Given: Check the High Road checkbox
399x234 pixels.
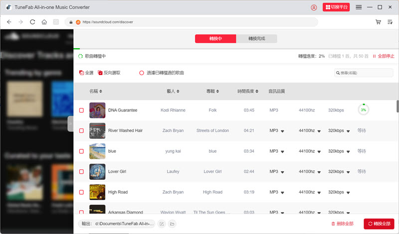Looking at the screenshot, I should (81, 192).
